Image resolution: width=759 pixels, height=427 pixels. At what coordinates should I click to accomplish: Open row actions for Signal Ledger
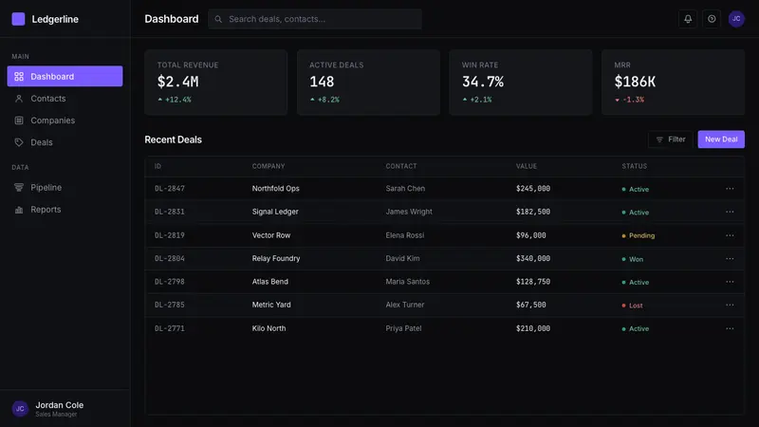click(730, 212)
